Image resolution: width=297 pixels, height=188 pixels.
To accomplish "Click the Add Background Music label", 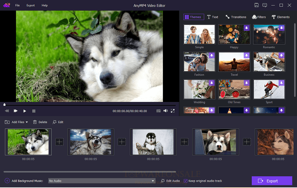I will pyautogui.click(x=27, y=181).
